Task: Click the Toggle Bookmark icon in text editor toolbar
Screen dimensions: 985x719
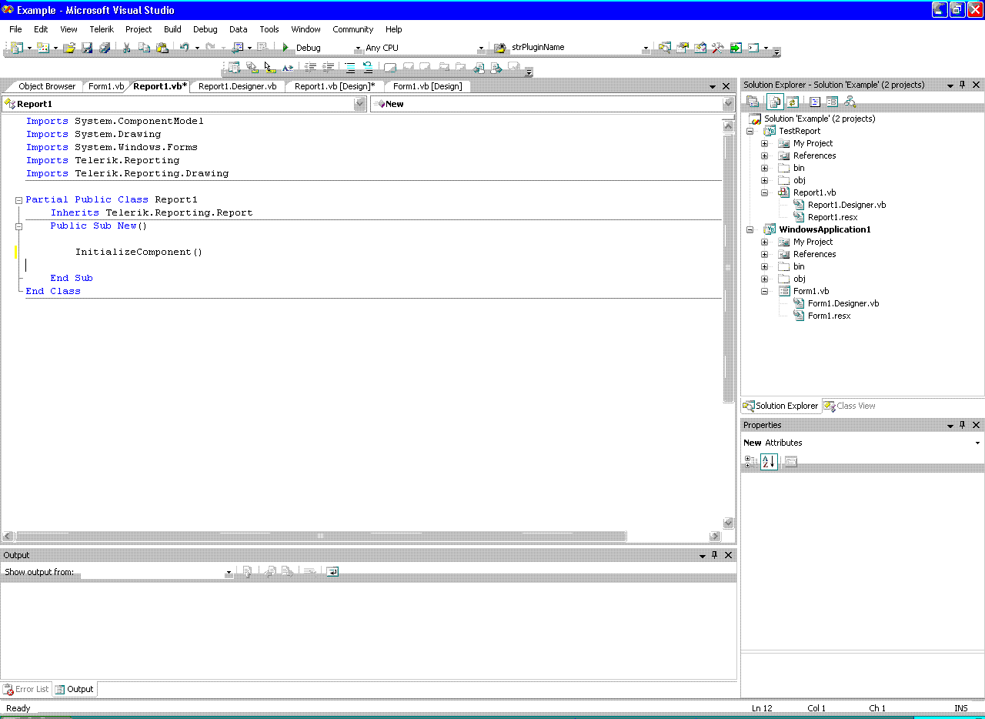Action: [x=390, y=68]
